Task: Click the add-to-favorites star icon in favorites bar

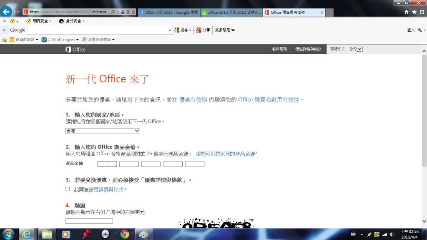Action: click(4, 40)
